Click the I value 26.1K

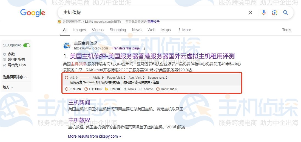[116, 89]
